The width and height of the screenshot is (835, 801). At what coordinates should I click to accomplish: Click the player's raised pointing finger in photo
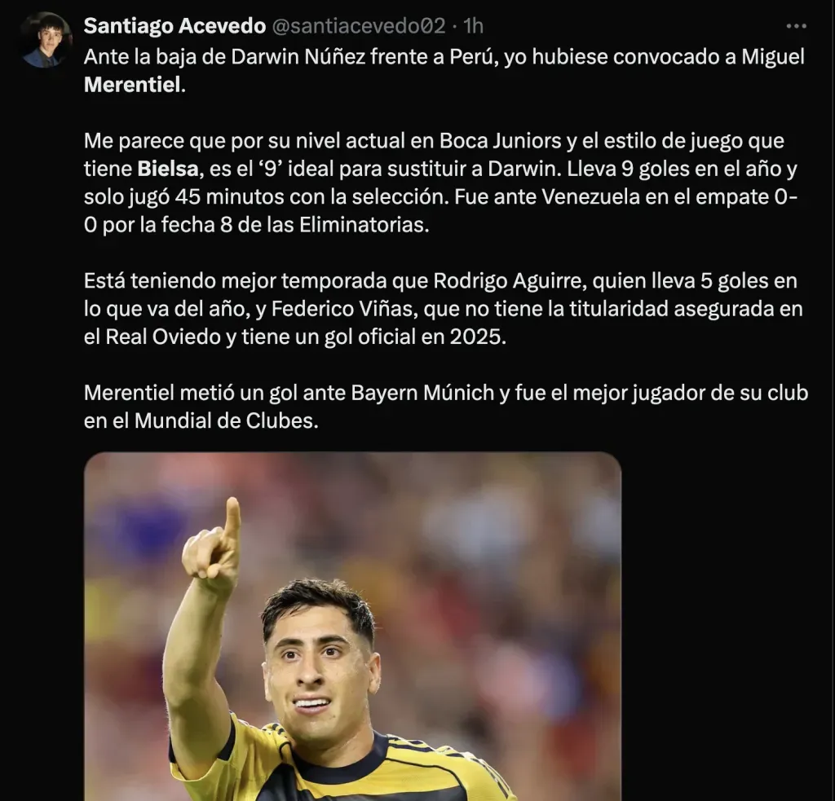coord(232,519)
